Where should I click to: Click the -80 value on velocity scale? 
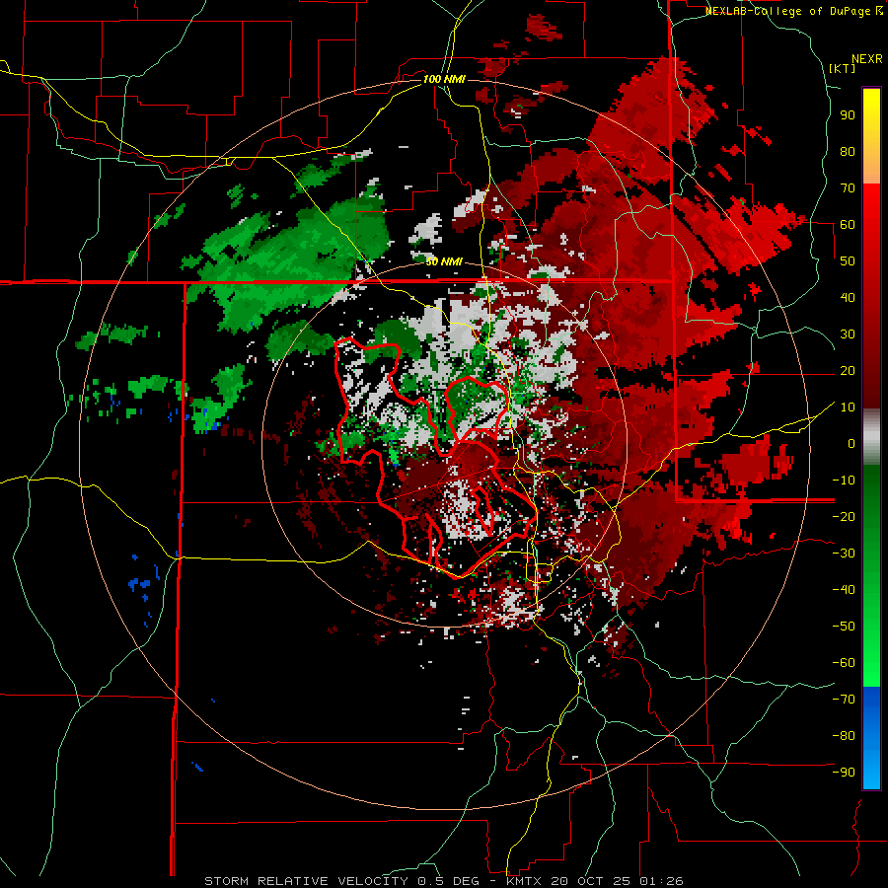coord(844,736)
